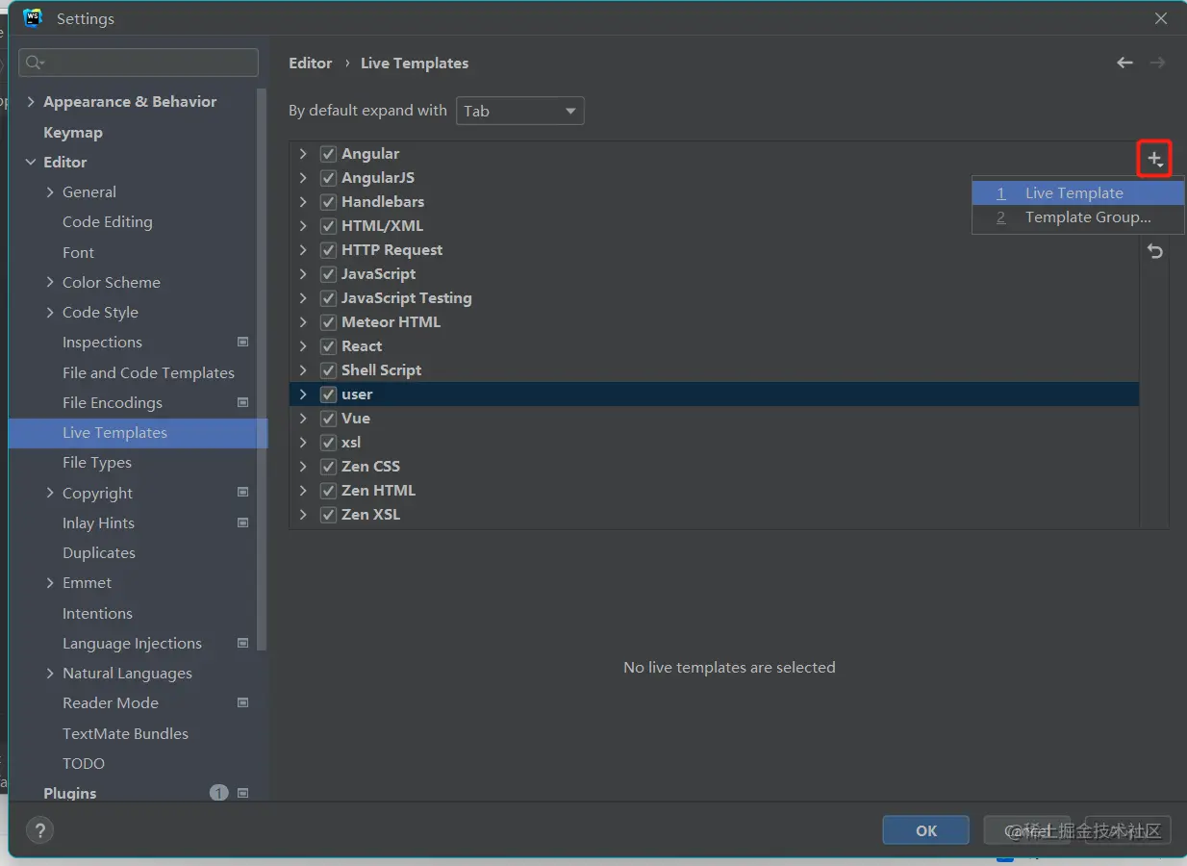The width and height of the screenshot is (1187, 866).
Task: Click the search magnifier icon
Action: pyautogui.click(x=35, y=63)
